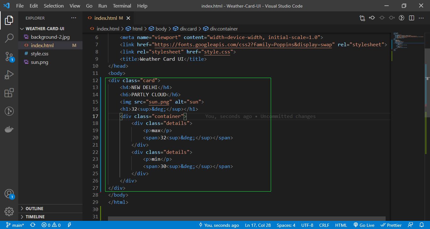Click the Split Editor icon
The height and width of the screenshot is (229, 430).
tap(411, 18)
